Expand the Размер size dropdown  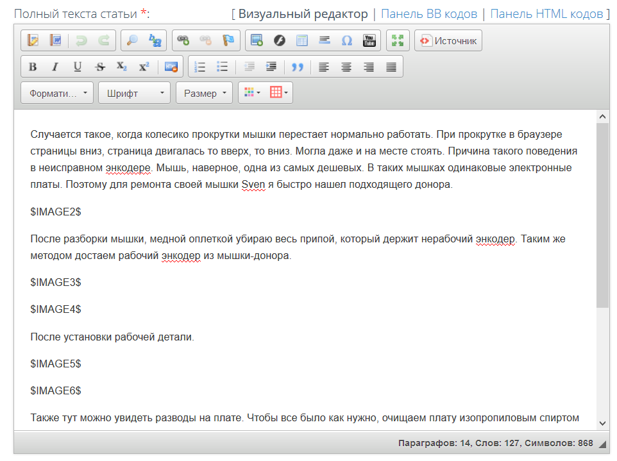tap(204, 93)
